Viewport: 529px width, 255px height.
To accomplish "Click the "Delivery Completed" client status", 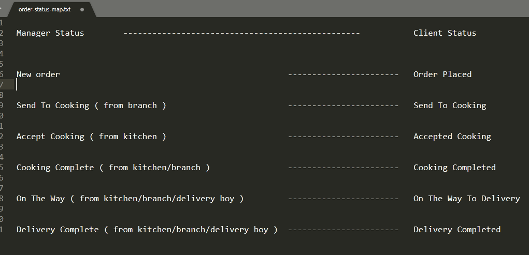I will (x=457, y=230).
